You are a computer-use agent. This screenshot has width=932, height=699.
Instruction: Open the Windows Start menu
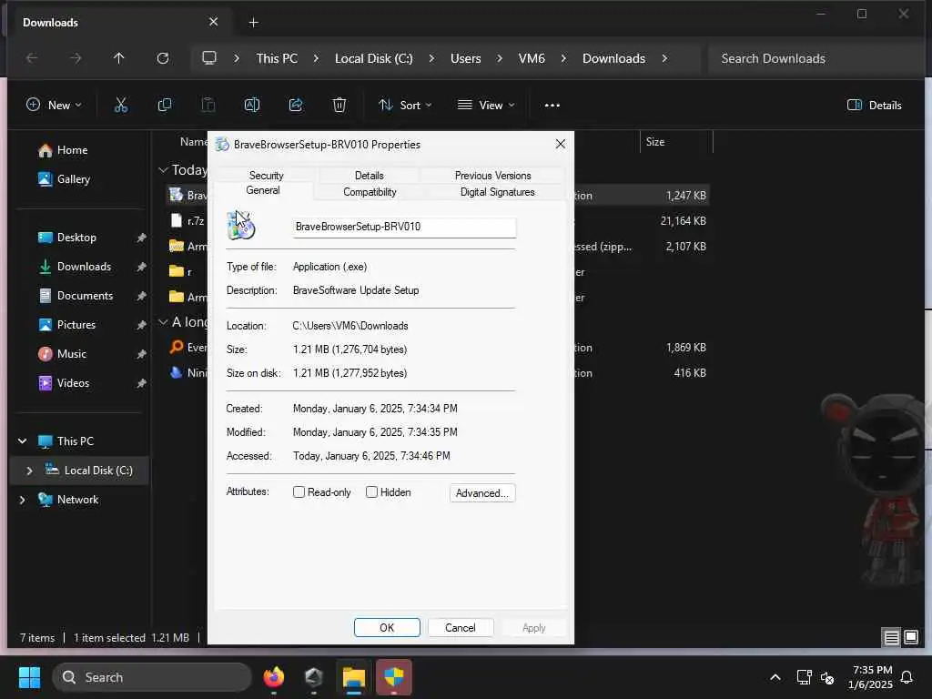pyautogui.click(x=29, y=677)
